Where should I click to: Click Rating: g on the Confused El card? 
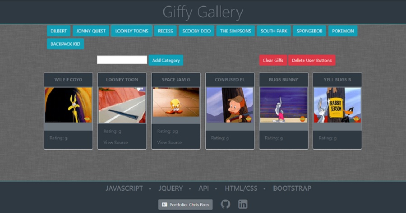220,138
